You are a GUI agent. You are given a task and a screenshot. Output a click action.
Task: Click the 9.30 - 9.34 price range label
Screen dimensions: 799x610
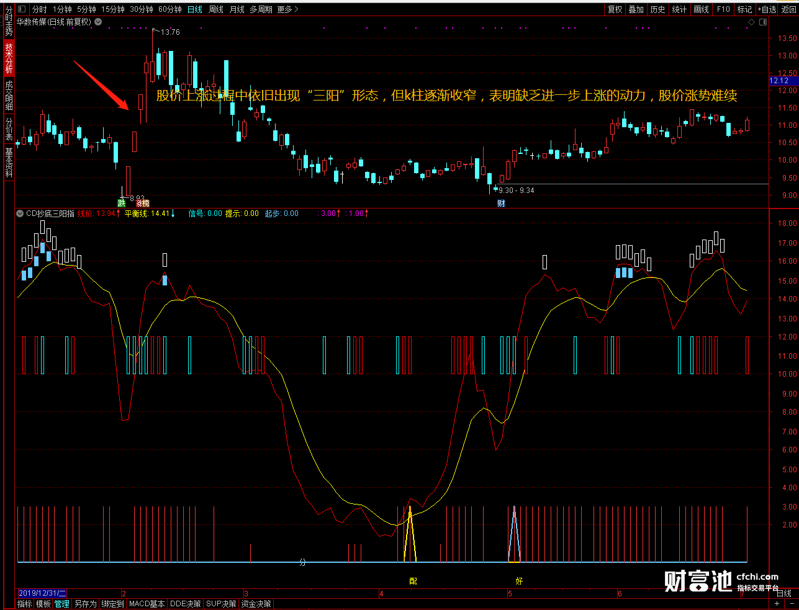click(517, 191)
